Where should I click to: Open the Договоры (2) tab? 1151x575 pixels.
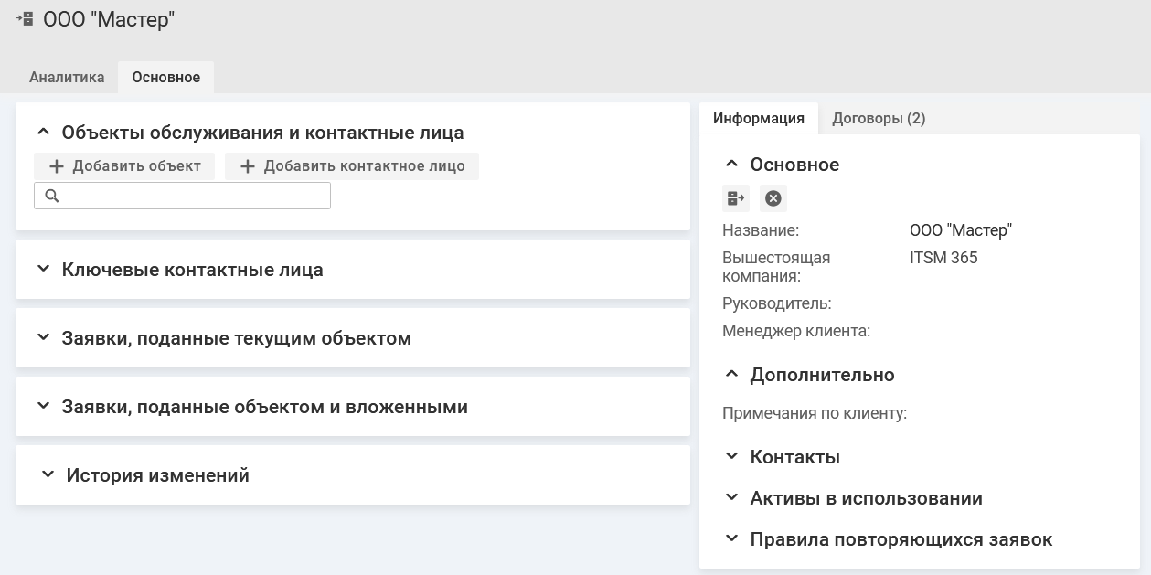(x=879, y=119)
